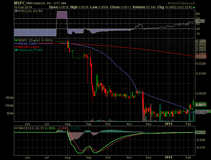Click the Oct label under the MACD panel

pyautogui.click(x=108, y=157)
